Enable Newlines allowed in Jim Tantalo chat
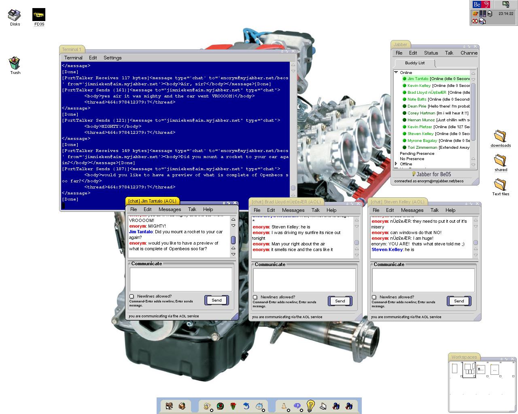The width and height of the screenshot is (518, 414). click(132, 296)
